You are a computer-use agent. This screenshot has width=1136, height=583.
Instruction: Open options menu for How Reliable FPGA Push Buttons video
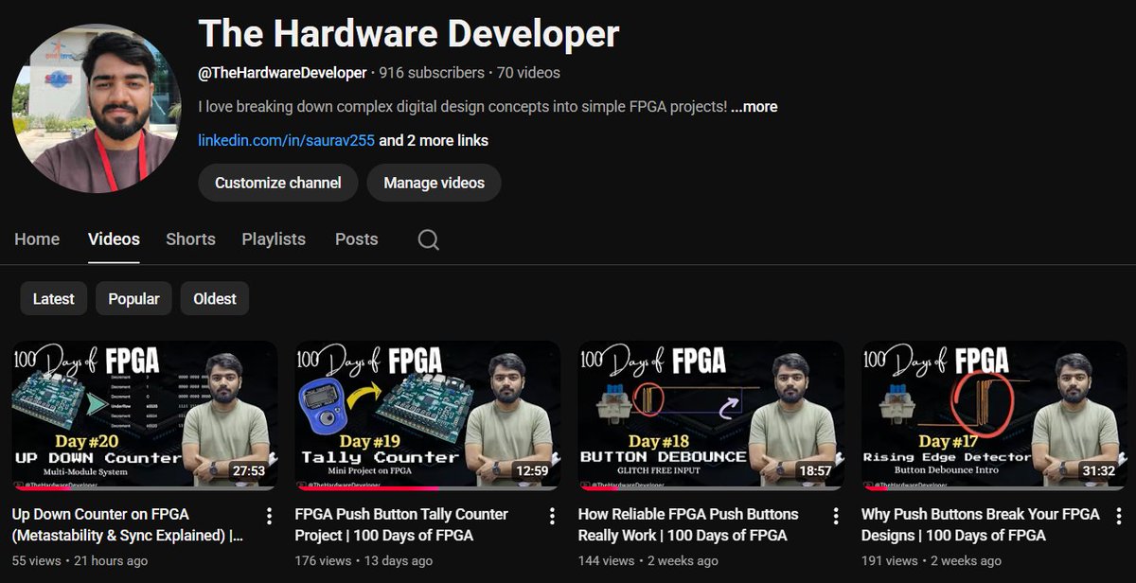point(835,516)
